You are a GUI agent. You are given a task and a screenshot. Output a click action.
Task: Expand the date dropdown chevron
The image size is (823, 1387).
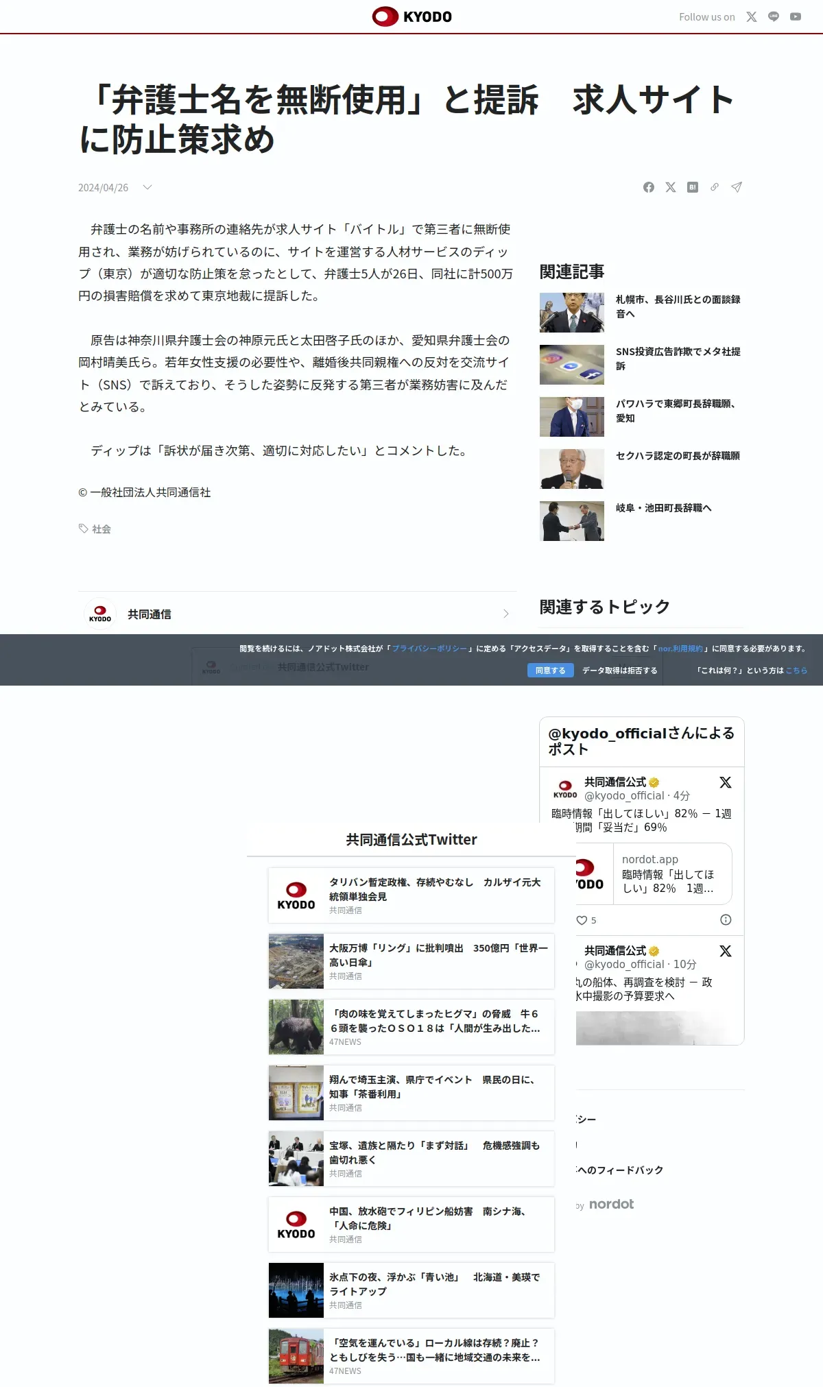click(147, 187)
